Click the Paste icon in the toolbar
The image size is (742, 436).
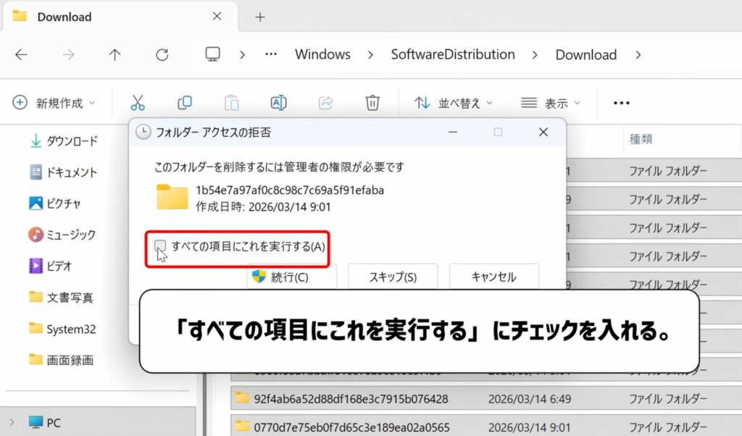231,102
